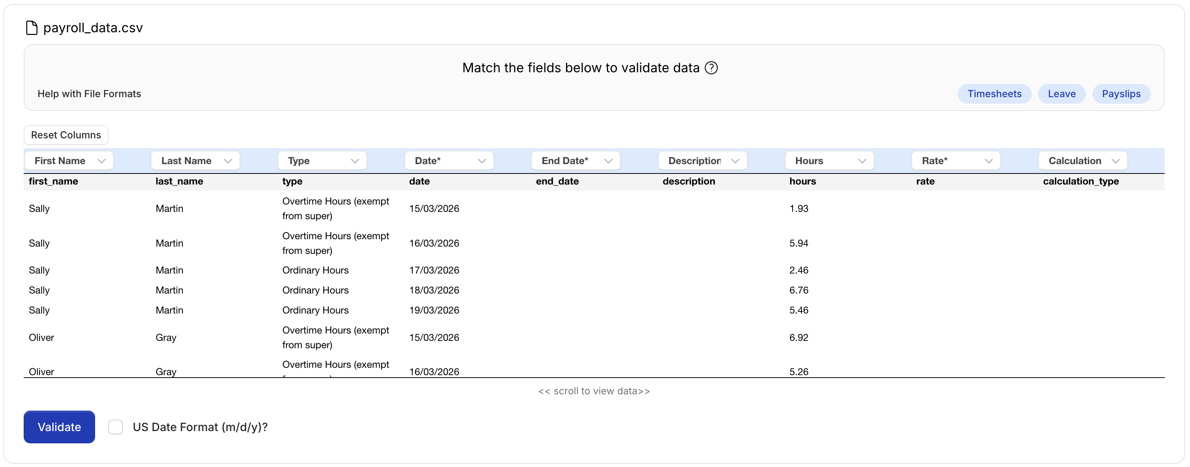Image resolution: width=1190 pixels, height=467 pixels.
Task: Expand the Rate* mapping dropdown
Action: [956, 161]
